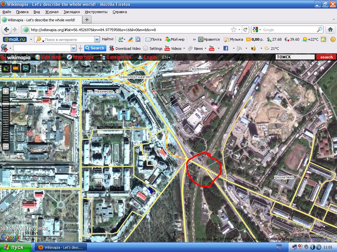Select the distance ruler tool
This screenshot has height=252, width=337.
pyautogui.click(x=16, y=68)
